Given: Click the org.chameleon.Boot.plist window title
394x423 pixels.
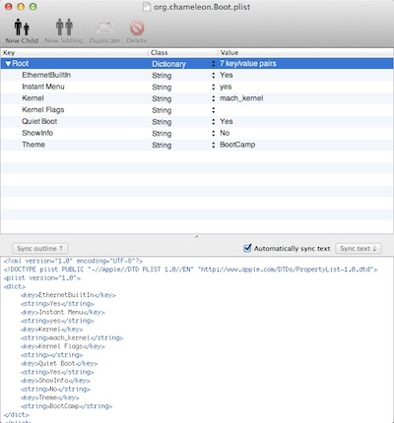Looking at the screenshot, I should click(202, 7).
